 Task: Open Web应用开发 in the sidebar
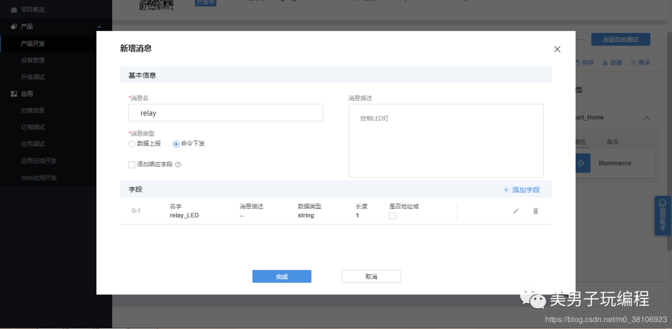coord(39,178)
